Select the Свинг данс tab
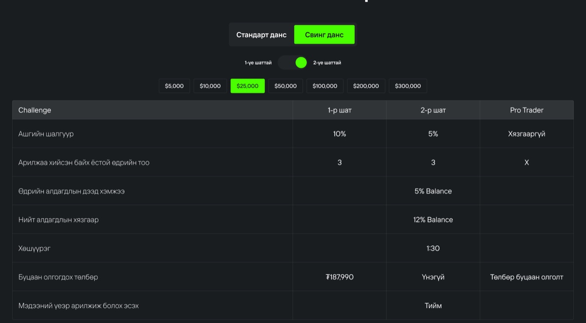Image resolution: width=586 pixels, height=323 pixels. coord(324,35)
